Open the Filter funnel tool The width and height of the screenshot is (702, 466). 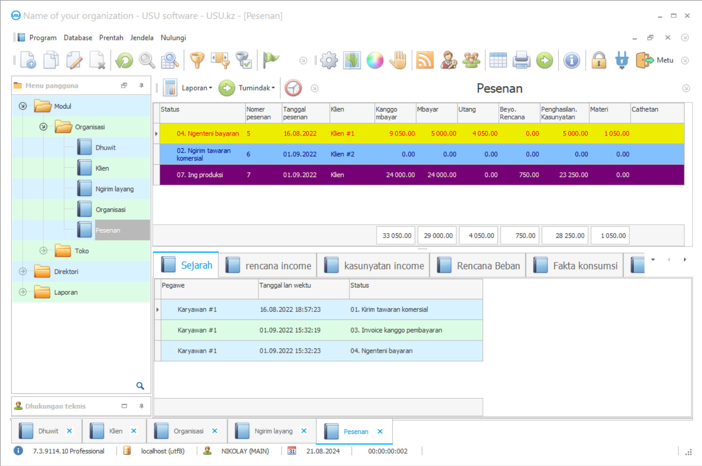point(197,60)
